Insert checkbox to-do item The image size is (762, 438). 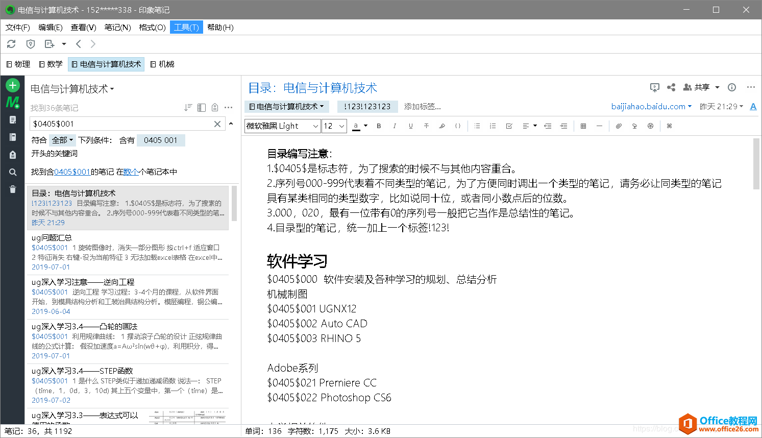[509, 126]
